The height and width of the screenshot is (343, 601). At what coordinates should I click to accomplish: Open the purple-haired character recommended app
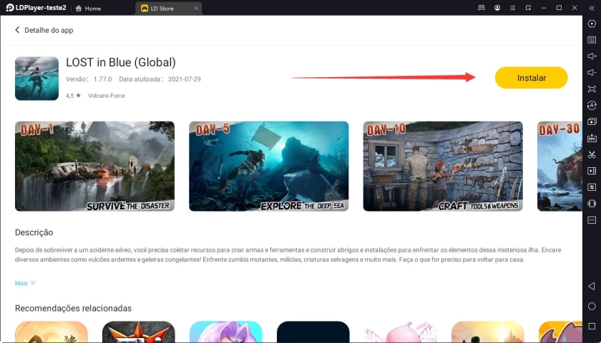click(x=226, y=332)
